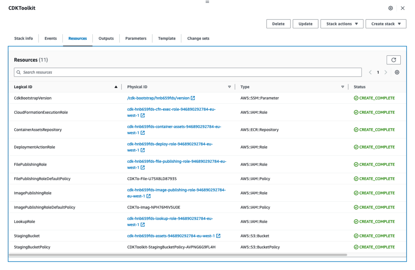Click external link icon for DeploymentActionRole physical ID
The image size is (415, 270).
click(143, 150)
